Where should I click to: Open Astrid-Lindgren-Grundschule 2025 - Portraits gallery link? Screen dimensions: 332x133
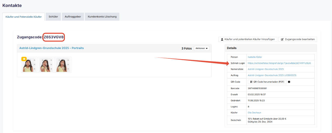coord(52,48)
